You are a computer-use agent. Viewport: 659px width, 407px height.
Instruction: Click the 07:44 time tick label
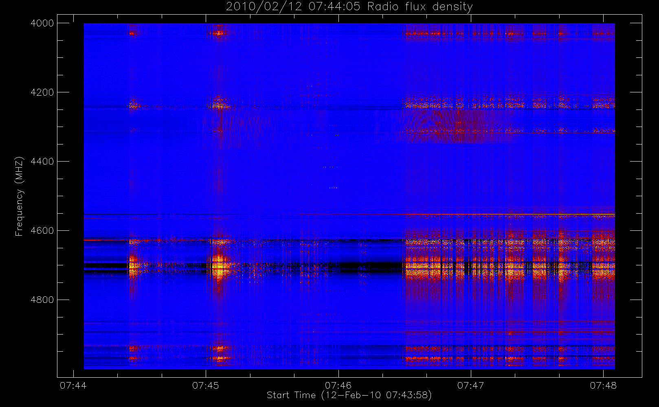click(73, 385)
